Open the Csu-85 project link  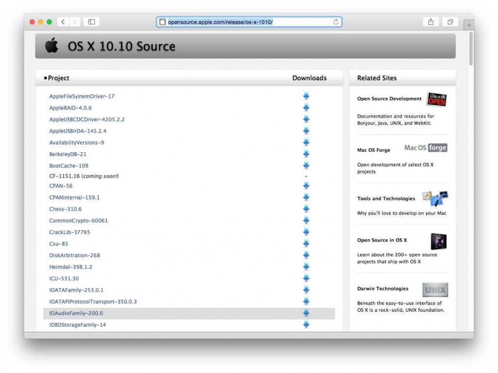point(58,244)
